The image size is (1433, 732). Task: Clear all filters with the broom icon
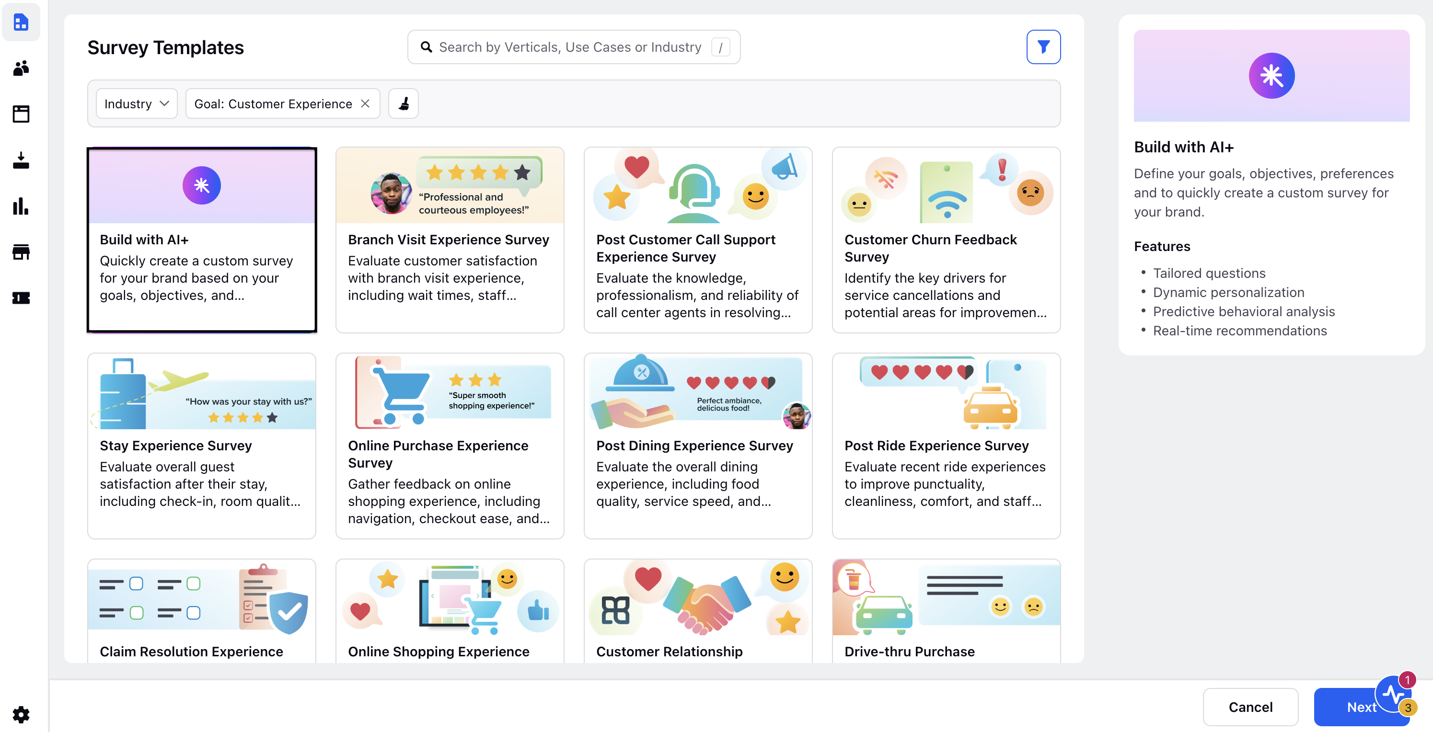click(404, 103)
